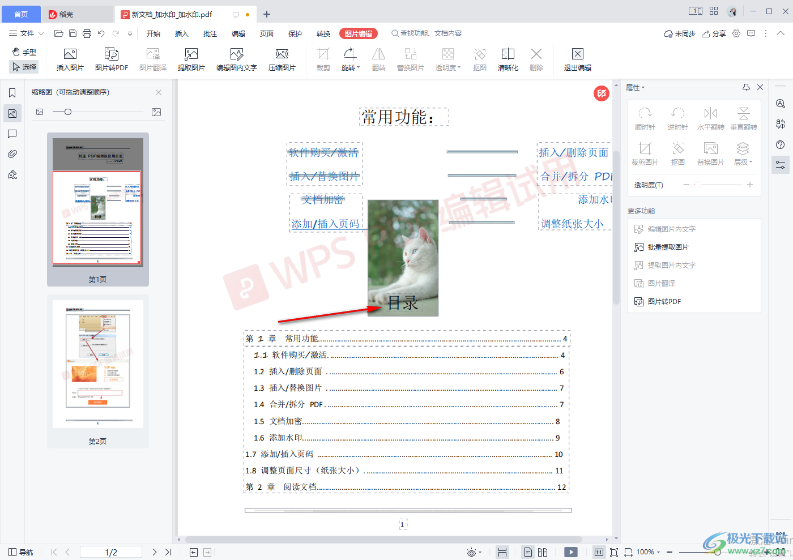Click Batch Extract Pictures (批量提取图片)
The width and height of the screenshot is (793, 560).
[x=662, y=247]
